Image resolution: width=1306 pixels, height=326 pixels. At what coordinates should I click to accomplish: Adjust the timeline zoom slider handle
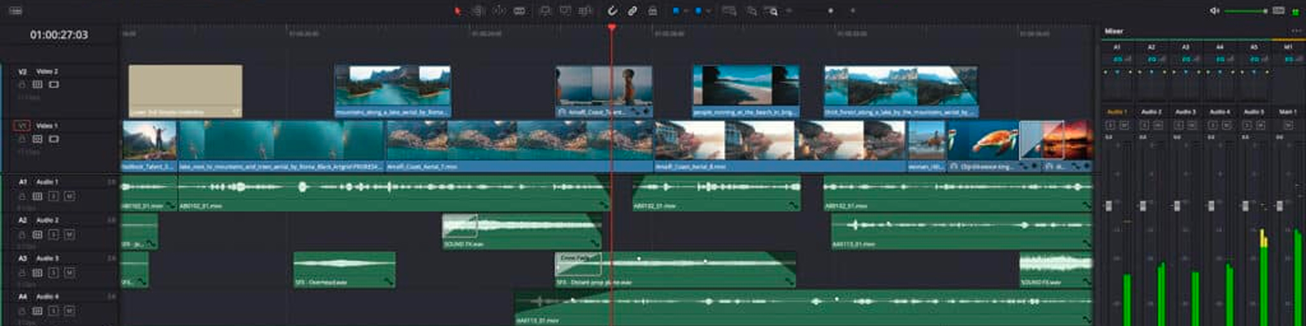coord(831,11)
